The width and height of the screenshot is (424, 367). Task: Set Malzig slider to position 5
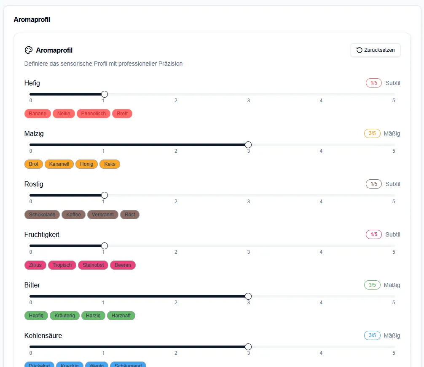(393, 145)
